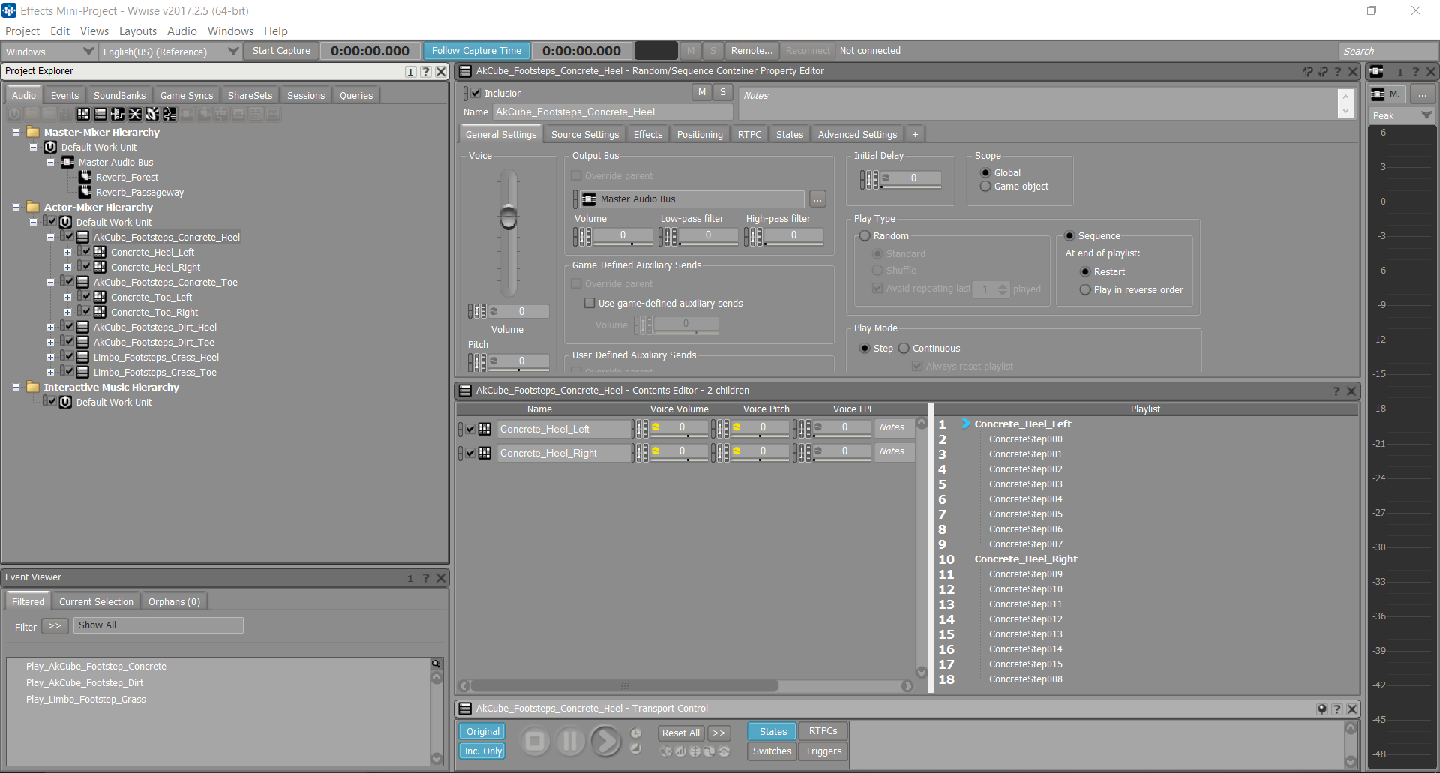Click the Property Editor panel header icon
The width and height of the screenshot is (1440, 773).
coord(465,71)
